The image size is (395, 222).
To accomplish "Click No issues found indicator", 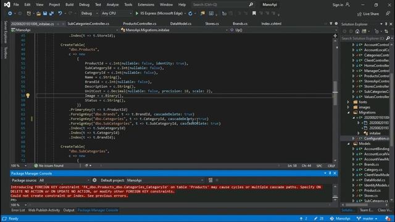I will tap(49, 166).
